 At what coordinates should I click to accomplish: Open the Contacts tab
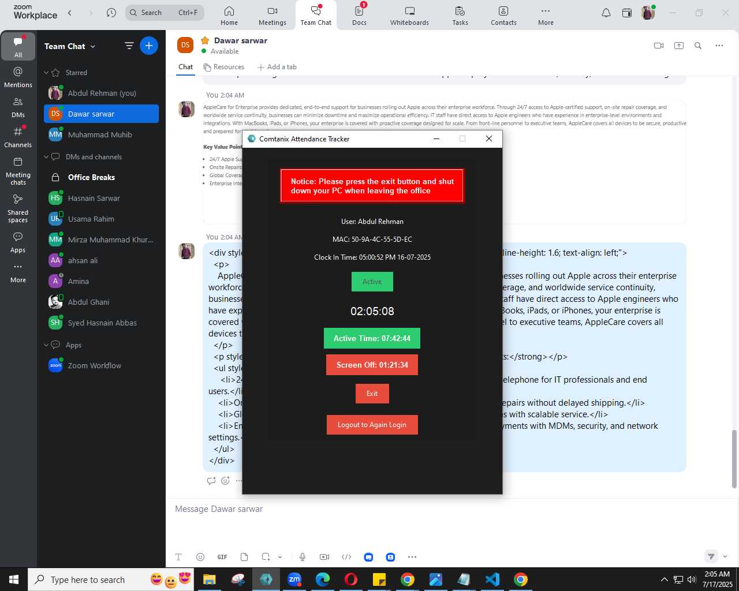click(x=503, y=16)
